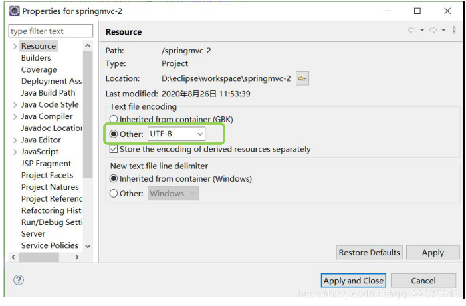Expand the Java Code Style node
Screen dimensions: 466x306
coord(15,105)
